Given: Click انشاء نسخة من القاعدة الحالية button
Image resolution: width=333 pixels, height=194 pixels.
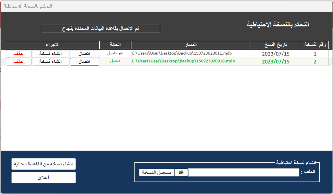Looking at the screenshot, I should tap(44, 164).
